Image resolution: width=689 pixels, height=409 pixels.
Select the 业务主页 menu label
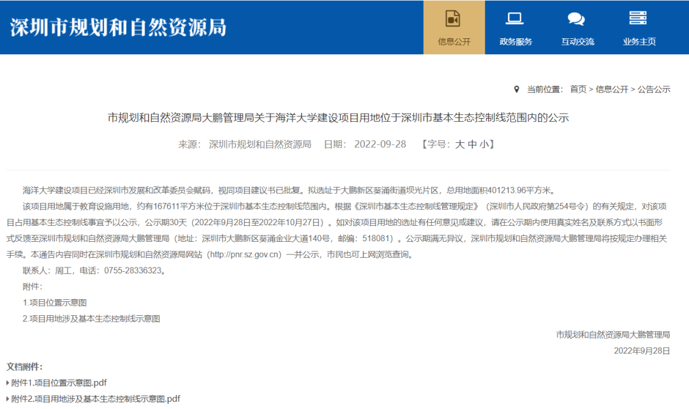[639, 41]
